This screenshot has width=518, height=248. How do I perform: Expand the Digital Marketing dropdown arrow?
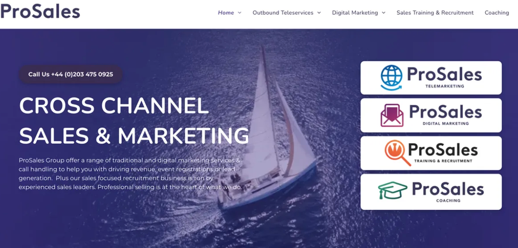383,13
